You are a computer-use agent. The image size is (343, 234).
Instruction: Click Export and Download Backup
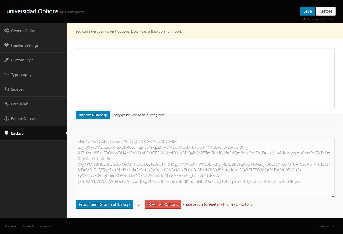[104, 205]
